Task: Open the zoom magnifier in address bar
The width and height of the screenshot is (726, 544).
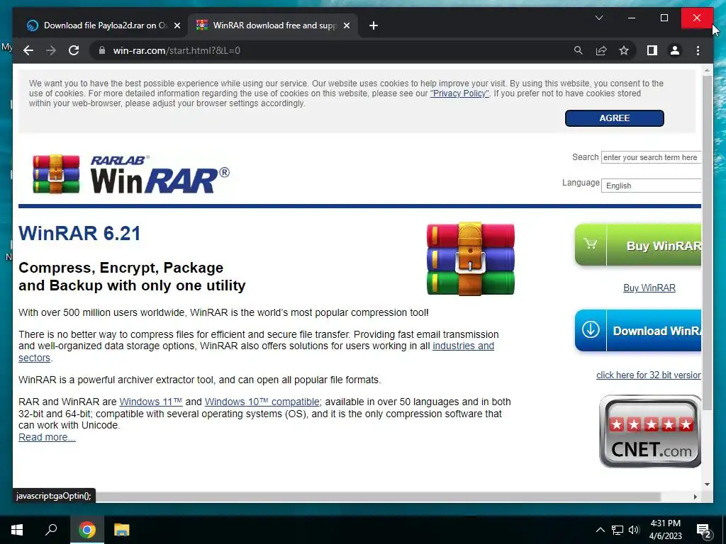Action: [579, 50]
